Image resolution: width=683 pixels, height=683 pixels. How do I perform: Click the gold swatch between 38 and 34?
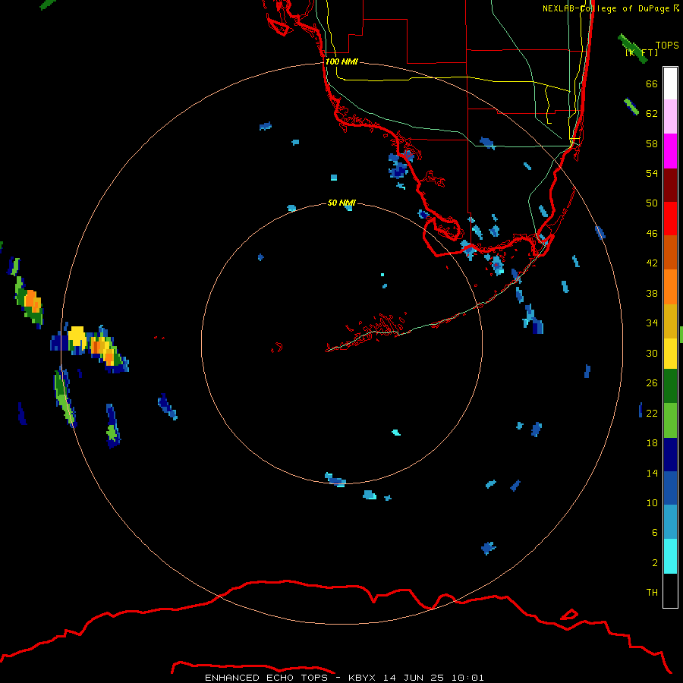[x=670, y=321]
